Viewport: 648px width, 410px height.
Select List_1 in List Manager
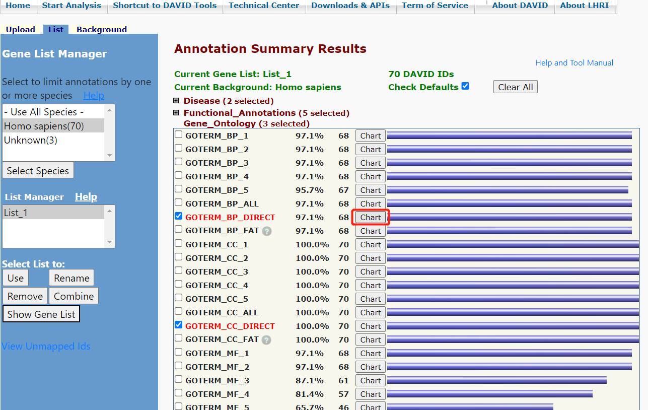pos(53,213)
